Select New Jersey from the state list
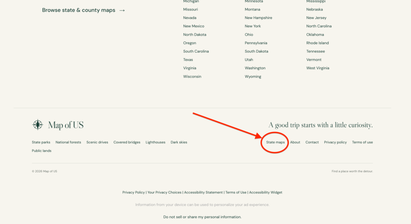The image size is (411, 224). (316, 18)
